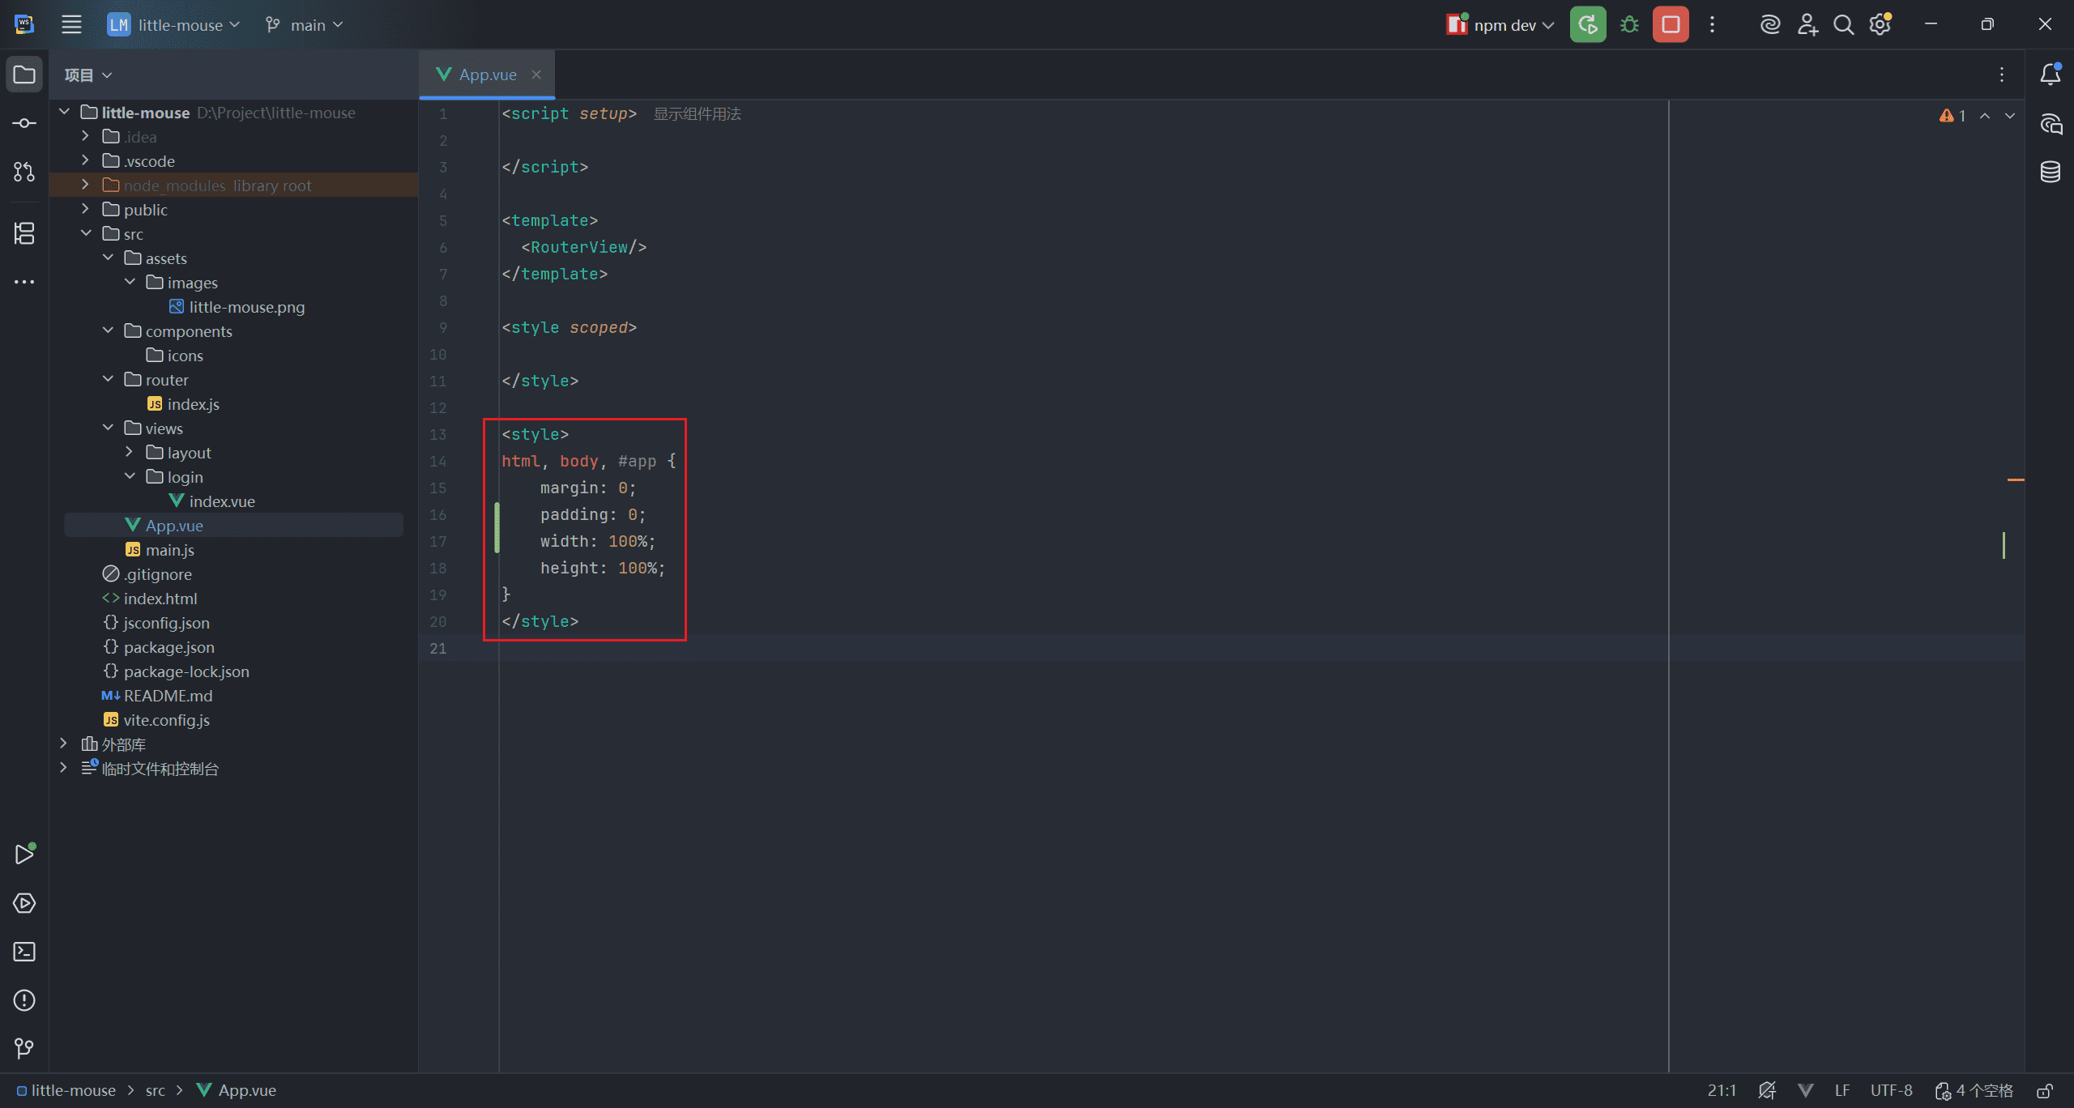Switch to the App.vue editor tab
Viewport: 2074px width, 1108px height.
pos(487,75)
